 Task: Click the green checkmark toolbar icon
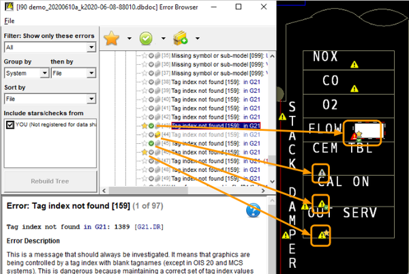[x=147, y=39]
